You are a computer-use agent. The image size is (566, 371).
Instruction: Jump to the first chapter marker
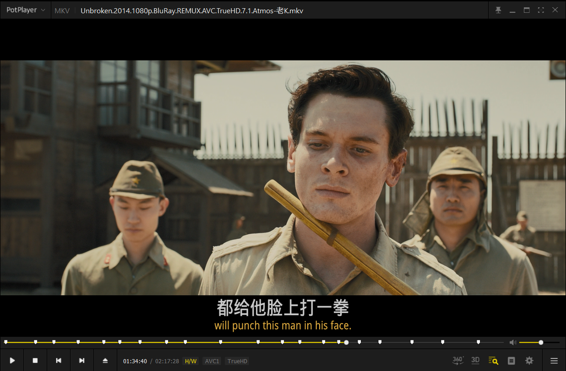(x=5, y=341)
